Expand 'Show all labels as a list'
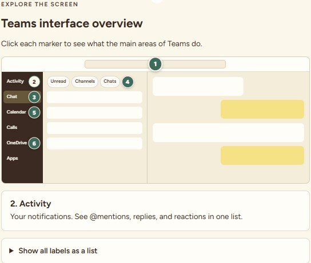The width and height of the screenshot is (311, 263). click(x=53, y=250)
